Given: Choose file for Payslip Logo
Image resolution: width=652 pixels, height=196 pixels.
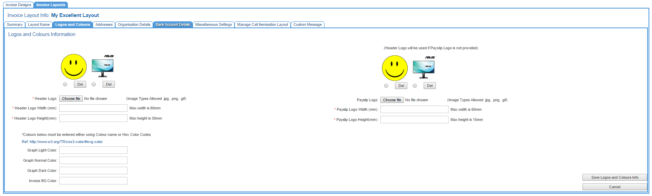Looking at the screenshot, I should tap(392, 100).
